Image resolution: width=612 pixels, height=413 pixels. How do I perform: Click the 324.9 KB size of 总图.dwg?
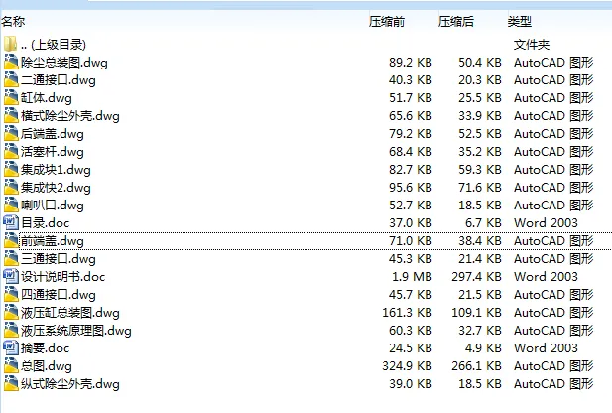(407, 365)
